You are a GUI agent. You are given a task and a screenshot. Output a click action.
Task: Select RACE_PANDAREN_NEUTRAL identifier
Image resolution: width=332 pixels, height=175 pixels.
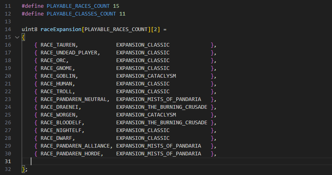coord(74,99)
